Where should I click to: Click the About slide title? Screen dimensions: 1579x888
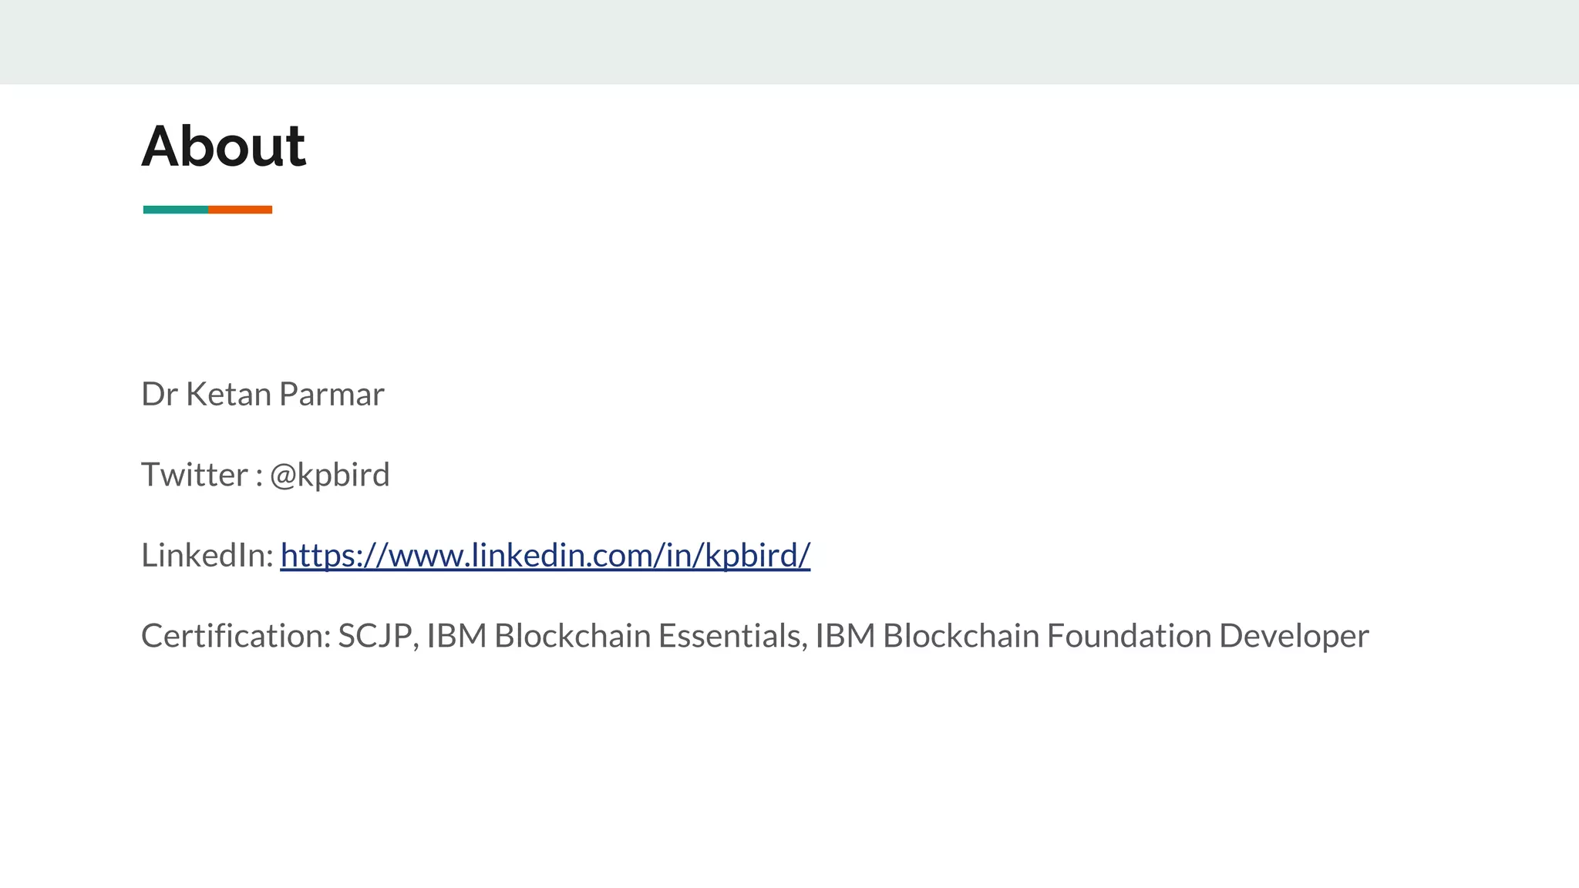coord(224,146)
